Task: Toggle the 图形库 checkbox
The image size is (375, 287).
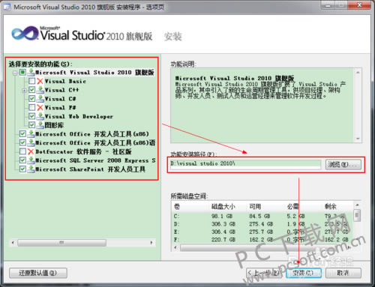Action: (x=31, y=125)
